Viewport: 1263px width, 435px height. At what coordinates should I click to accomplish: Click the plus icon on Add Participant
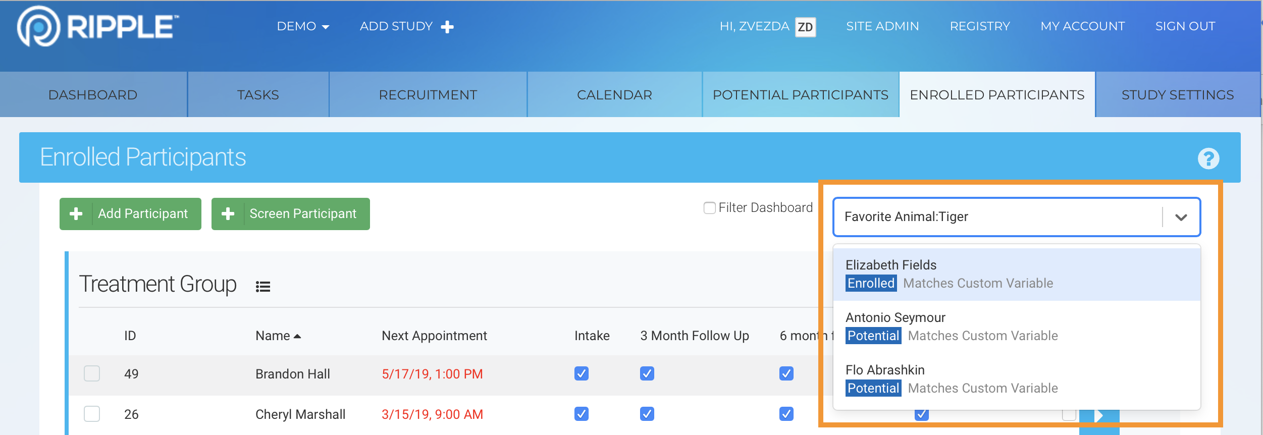click(76, 214)
